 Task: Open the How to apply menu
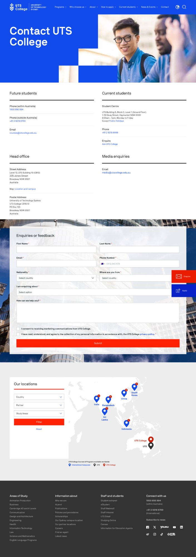point(108,7)
